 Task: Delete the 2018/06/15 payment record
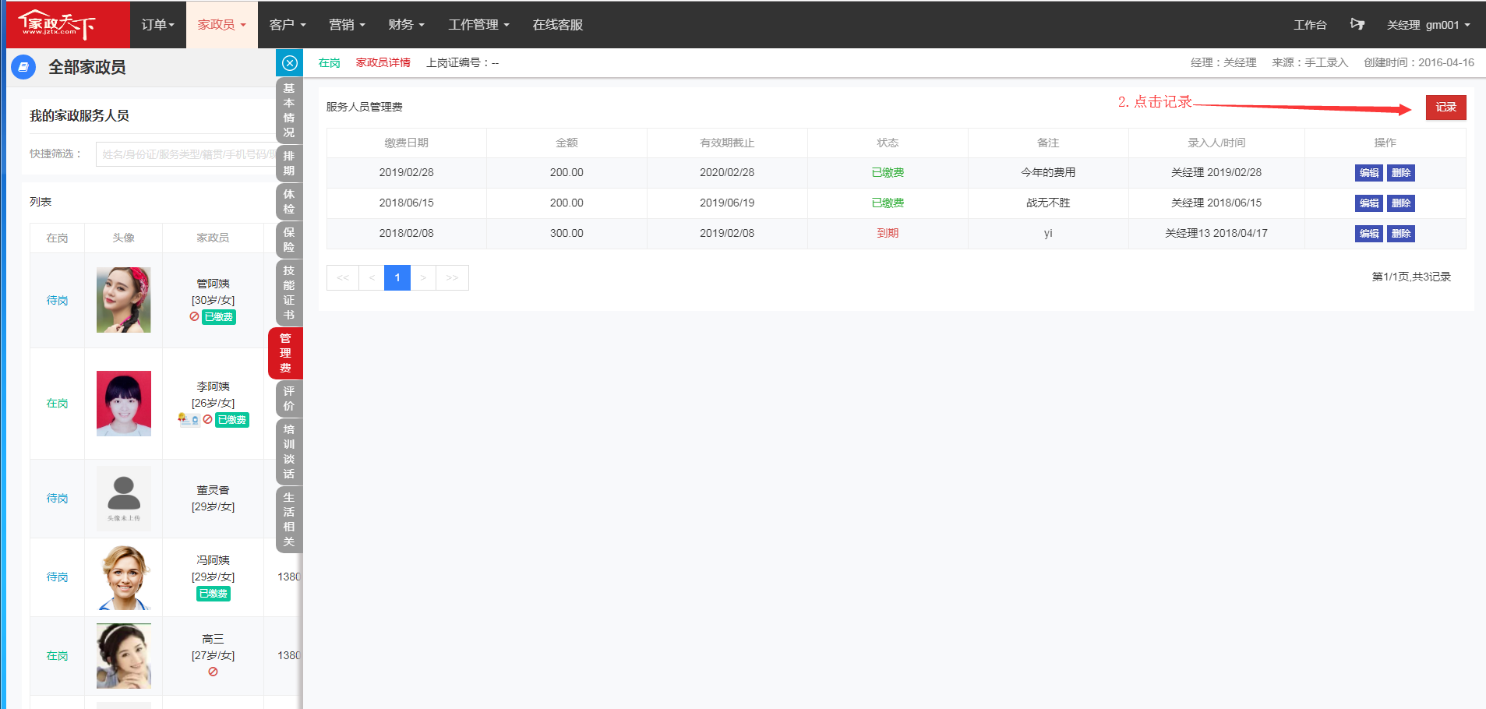pyautogui.click(x=1401, y=203)
